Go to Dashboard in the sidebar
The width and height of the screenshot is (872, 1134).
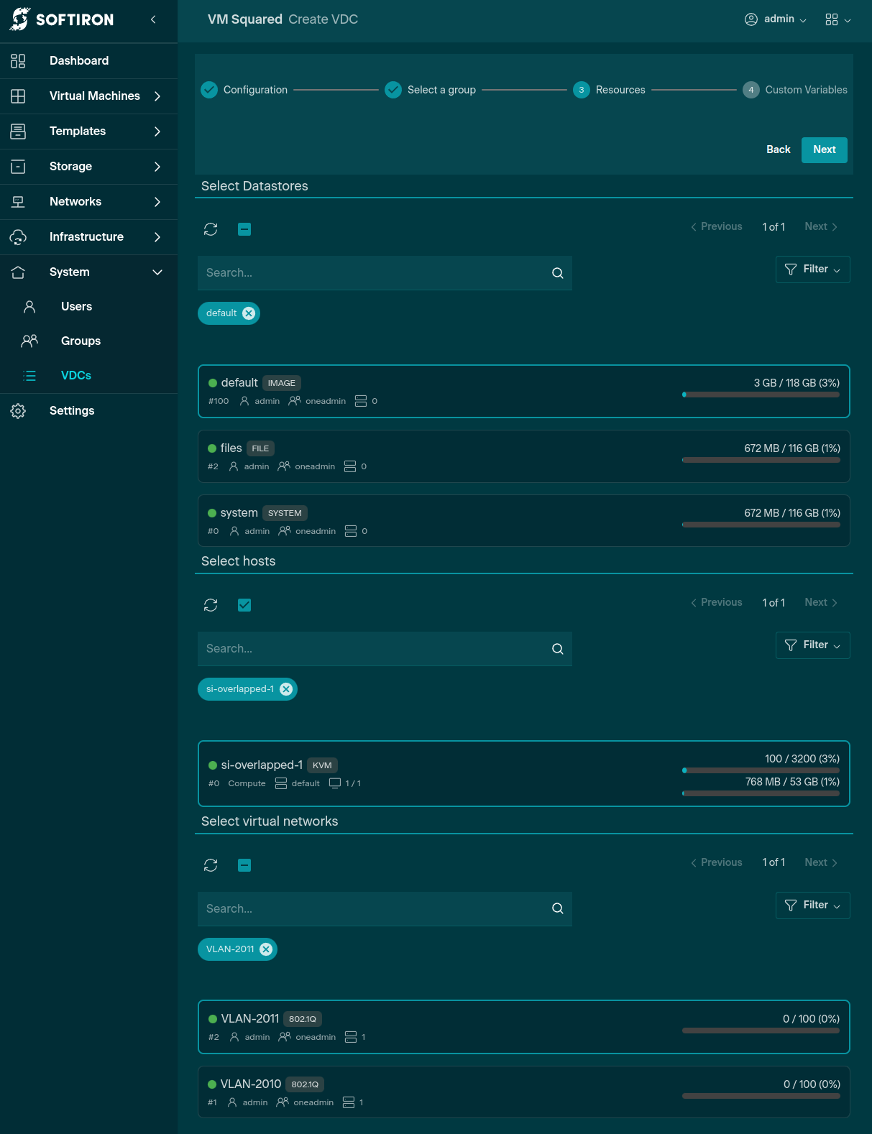(x=79, y=61)
